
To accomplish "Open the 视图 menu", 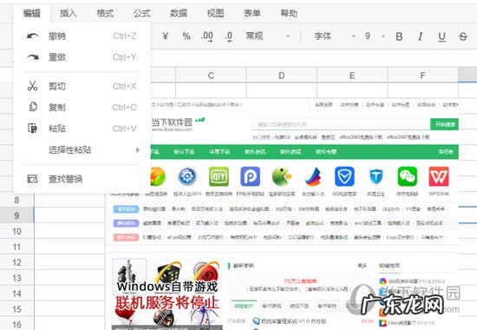I will coord(215,13).
